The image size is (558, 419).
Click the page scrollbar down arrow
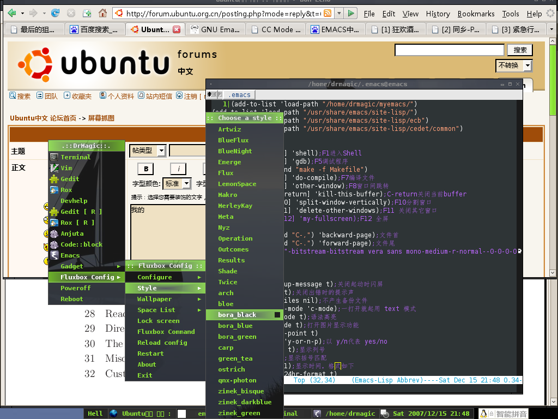click(553, 273)
